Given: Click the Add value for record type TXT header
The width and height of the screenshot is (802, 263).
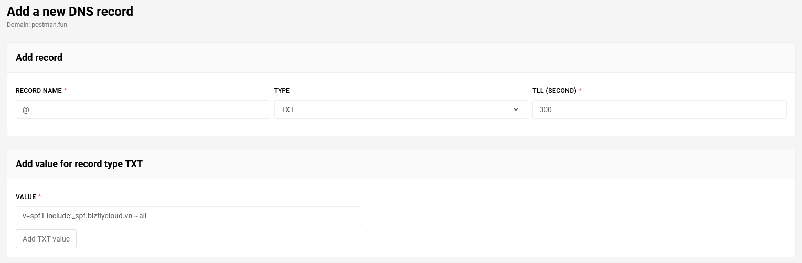Looking at the screenshot, I should click(x=79, y=164).
